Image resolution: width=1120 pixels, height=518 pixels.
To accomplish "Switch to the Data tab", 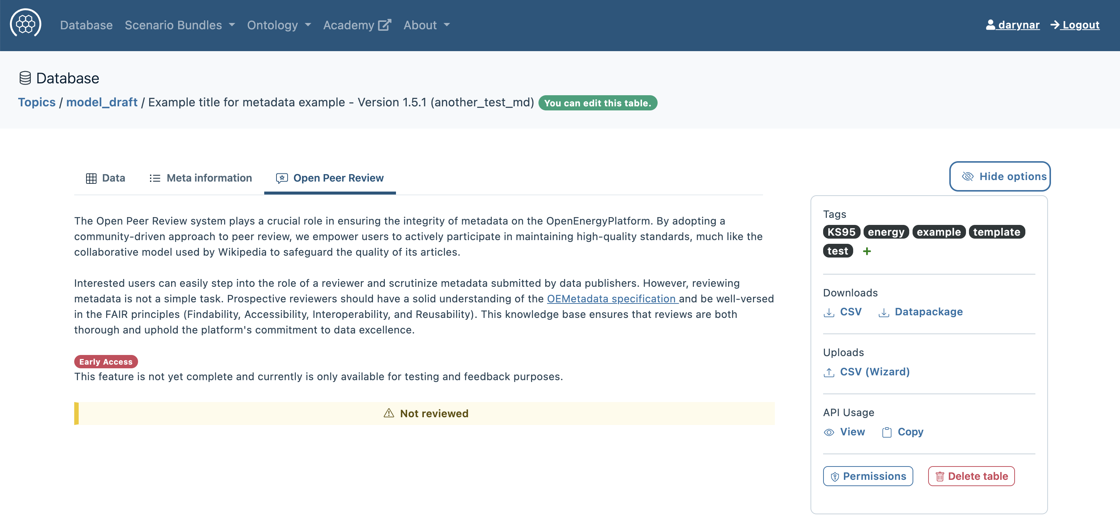I will 106,178.
